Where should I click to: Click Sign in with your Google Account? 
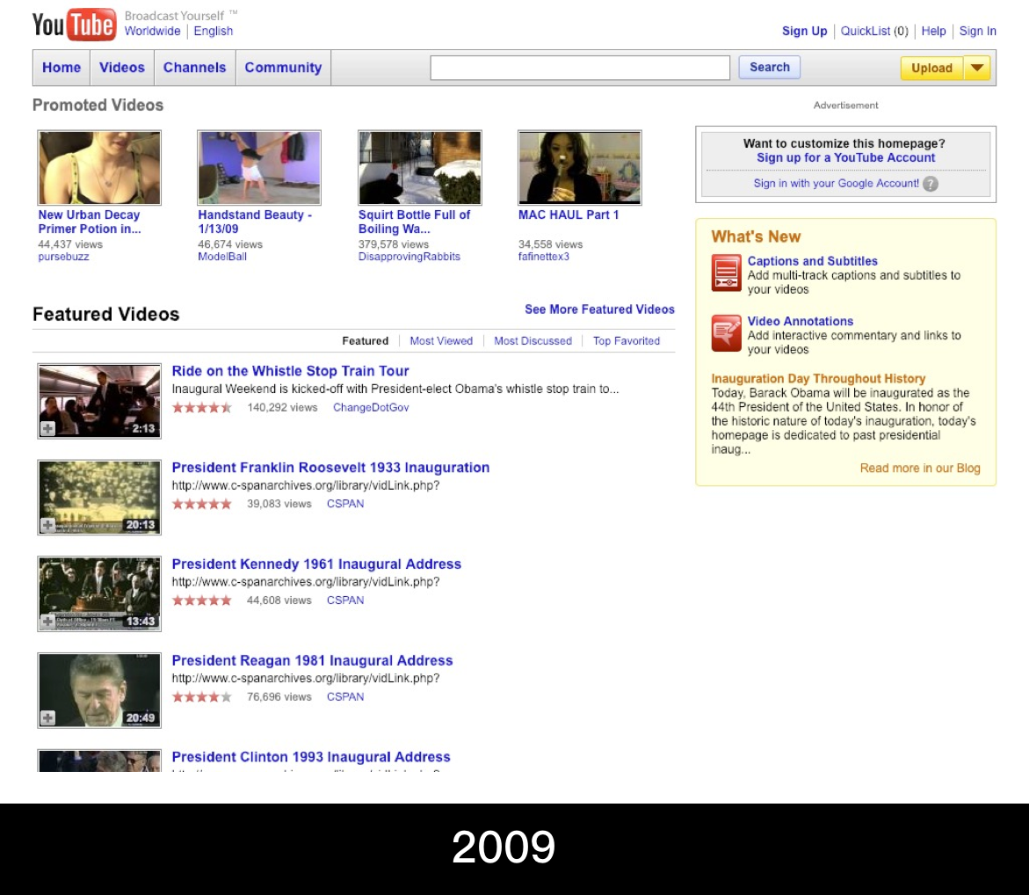point(836,183)
